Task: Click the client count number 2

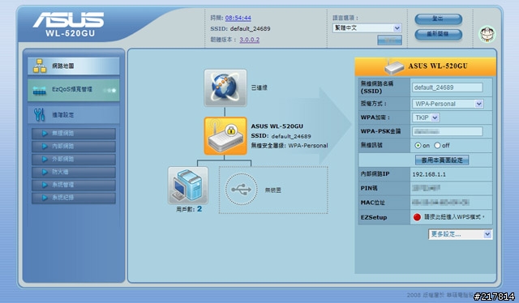Action: tap(199, 209)
